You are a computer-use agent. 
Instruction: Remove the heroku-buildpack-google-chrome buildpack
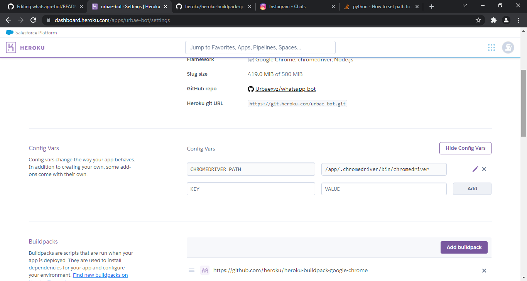(x=484, y=271)
